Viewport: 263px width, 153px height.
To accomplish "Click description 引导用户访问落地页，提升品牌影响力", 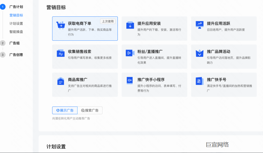I will pos(228,60).
